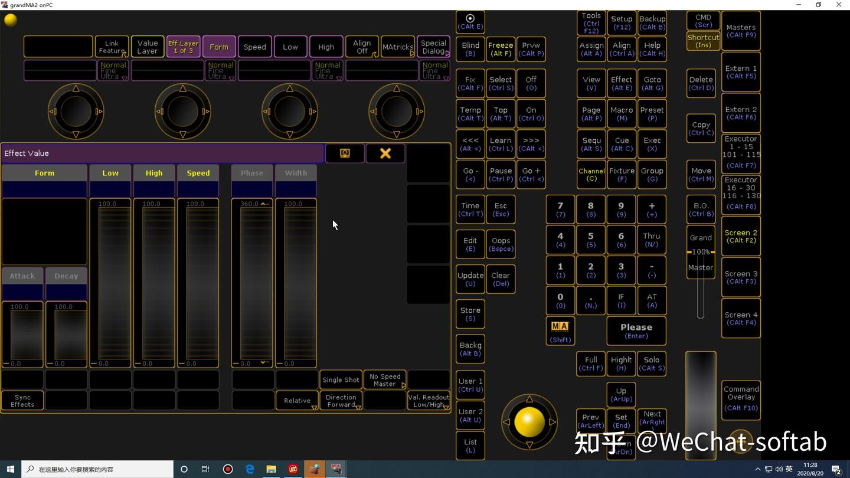Select the Low layer tab

290,47
